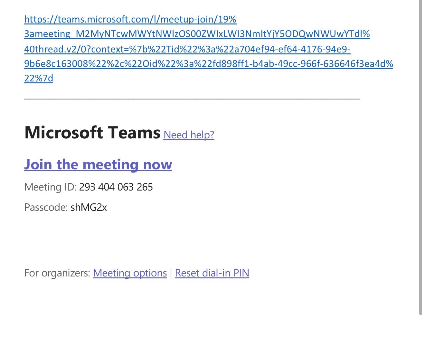
Task: Click the URL line starting with 9b6e8c163008
Action: (208, 64)
